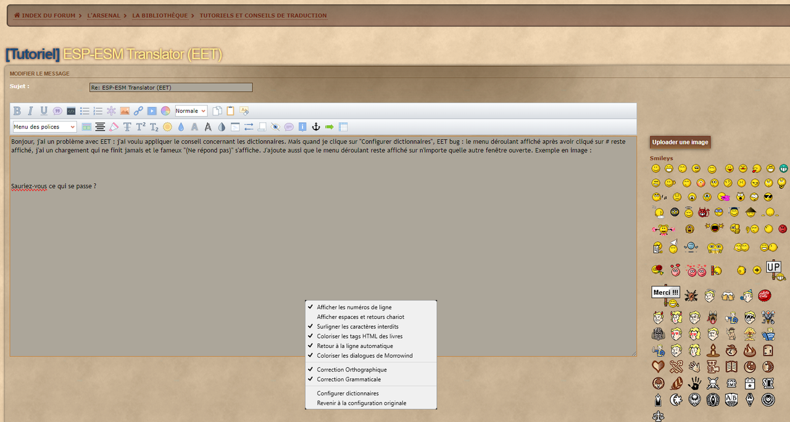The image size is (790, 422).
Task: Click the paste clipboard icon
Action: [230, 111]
